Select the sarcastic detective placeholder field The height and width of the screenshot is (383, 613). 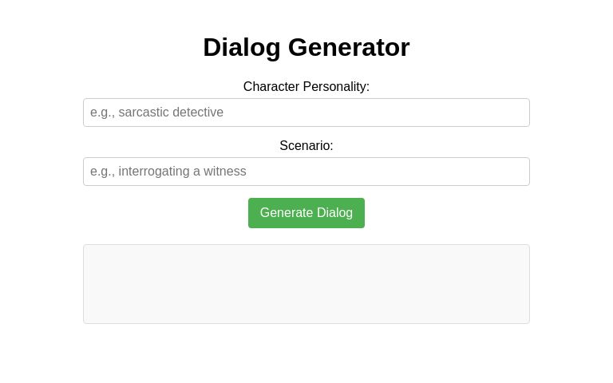[x=306, y=113]
